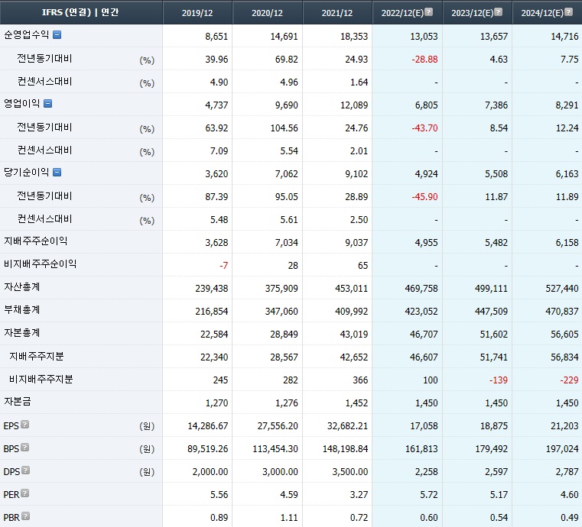Click the 2021/12 column header
The height and width of the screenshot is (527, 582).
pos(337,13)
